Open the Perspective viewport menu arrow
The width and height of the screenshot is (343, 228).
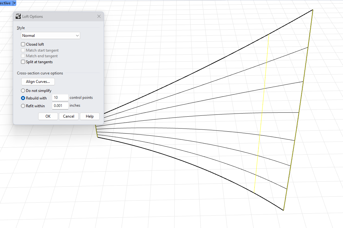click(14, 3)
